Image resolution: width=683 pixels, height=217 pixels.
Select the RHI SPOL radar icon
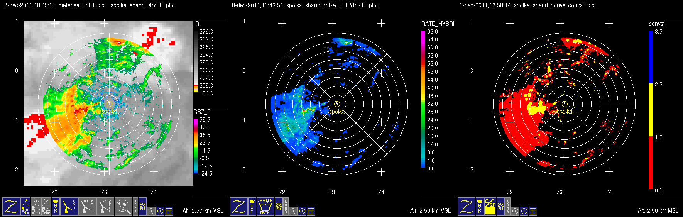click(87, 207)
